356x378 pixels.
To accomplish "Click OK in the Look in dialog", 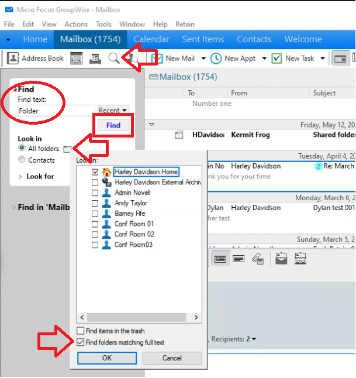I will coord(107,358).
